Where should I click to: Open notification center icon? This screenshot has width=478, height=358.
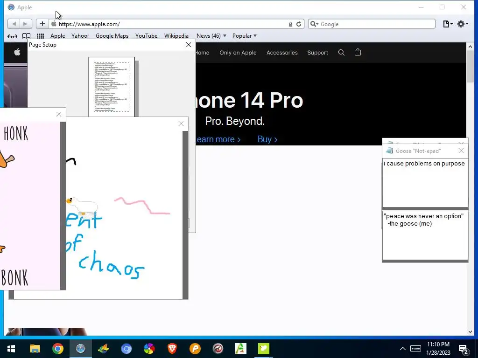pos(464,349)
